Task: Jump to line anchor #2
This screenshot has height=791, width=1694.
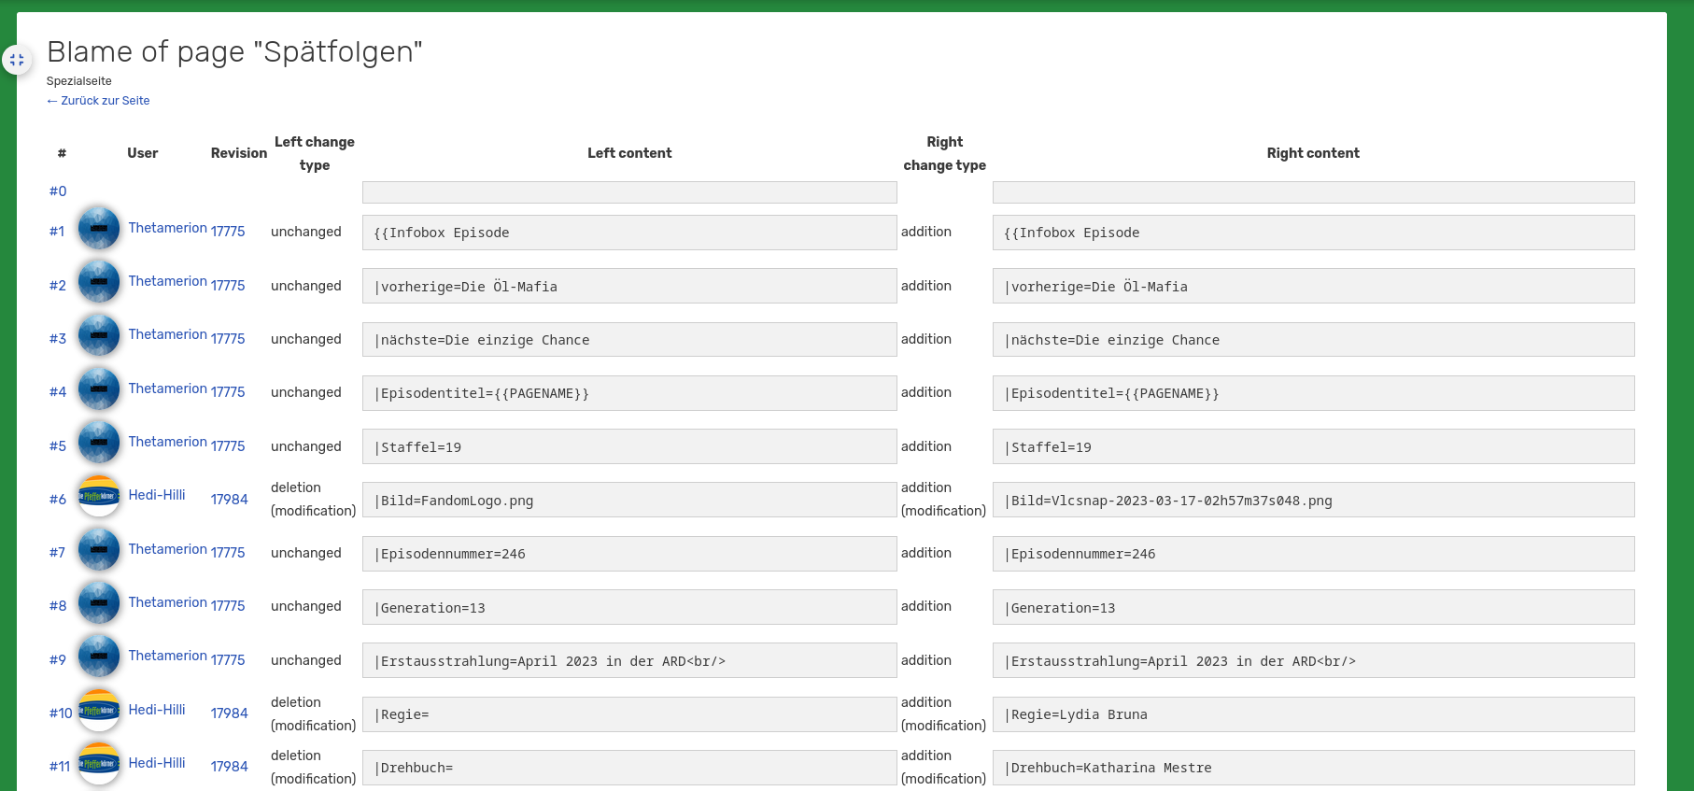Action: point(58,286)
